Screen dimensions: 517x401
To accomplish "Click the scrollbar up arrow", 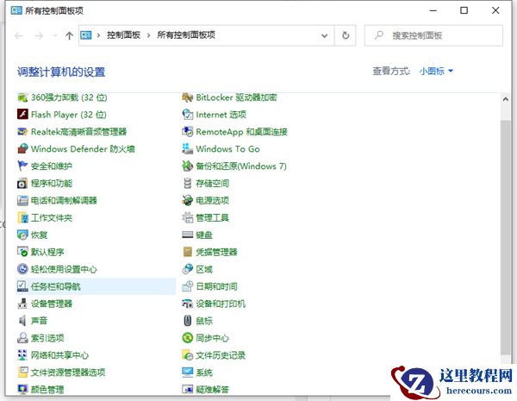I will click(x=505, y=99).
